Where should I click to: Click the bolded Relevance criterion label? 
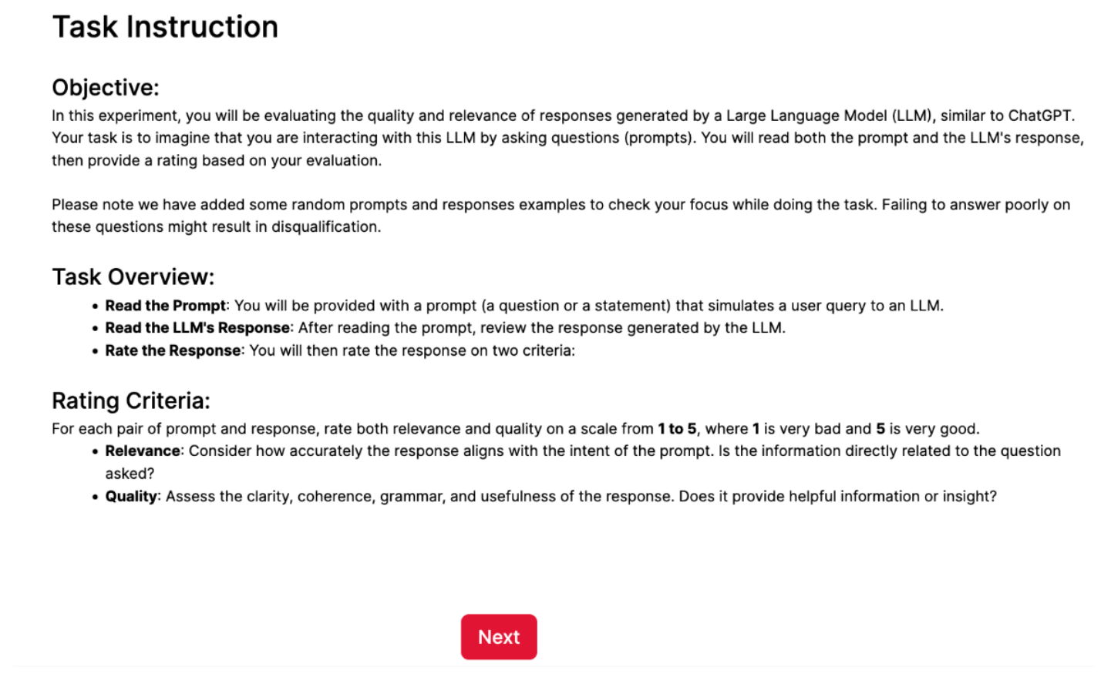(142, 451)
